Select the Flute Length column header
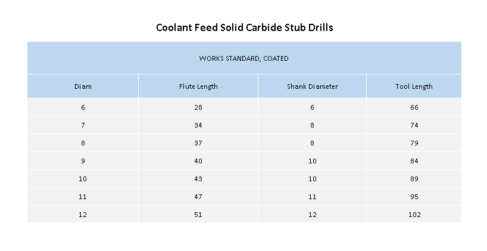The width and height of the screenshot is (487, 251). point(198,86)
